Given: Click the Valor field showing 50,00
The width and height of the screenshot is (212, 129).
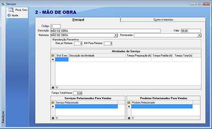Looking at the screenshot, I should coord(191,31).
